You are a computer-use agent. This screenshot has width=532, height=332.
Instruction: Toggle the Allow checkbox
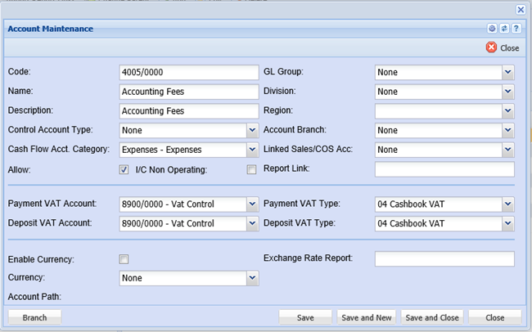(x=124, y=170)
